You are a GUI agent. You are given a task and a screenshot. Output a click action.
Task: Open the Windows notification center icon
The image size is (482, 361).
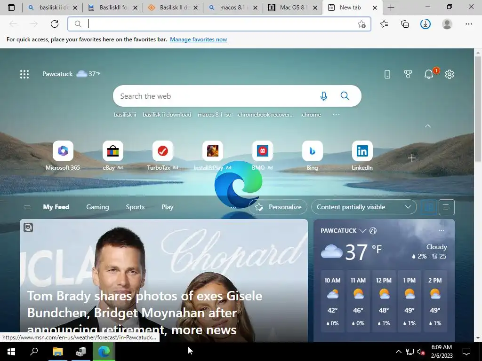coord(466,352)
